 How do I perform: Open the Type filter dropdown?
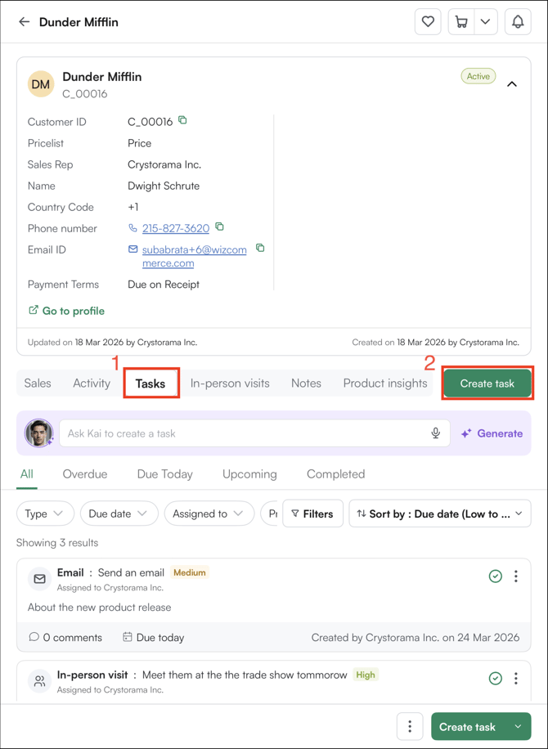tap(45, 514)
